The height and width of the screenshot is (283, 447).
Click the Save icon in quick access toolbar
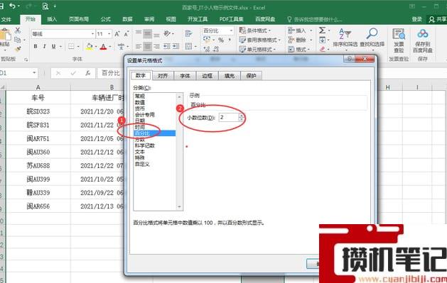[1, 6]
